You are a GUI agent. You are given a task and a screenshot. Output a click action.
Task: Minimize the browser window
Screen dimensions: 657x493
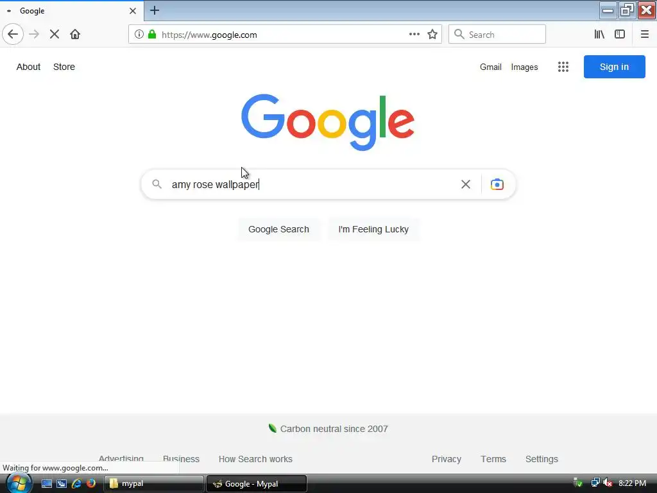608,10
